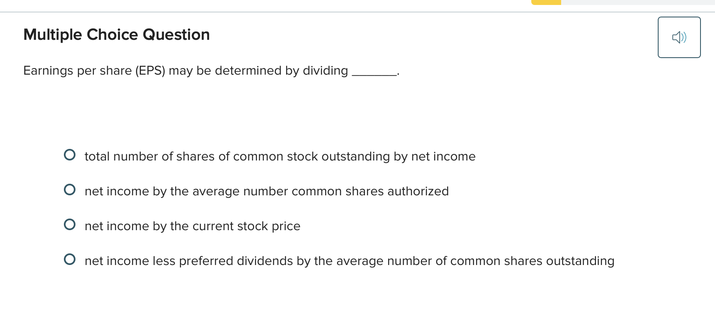Screen dimensions: 715x316
Task: Choose 'net income by the current stock price'
Action: (192, 226)
